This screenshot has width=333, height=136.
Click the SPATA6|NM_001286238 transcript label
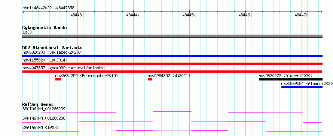[x=44, y=118]
